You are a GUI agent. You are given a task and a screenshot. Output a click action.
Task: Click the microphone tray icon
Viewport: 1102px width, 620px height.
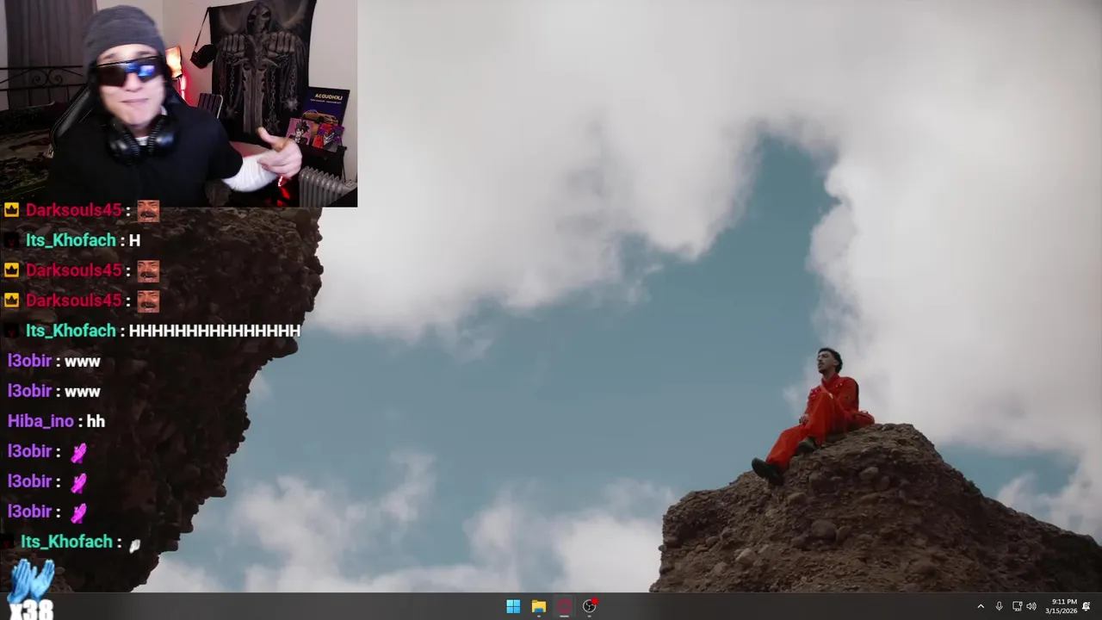pyautogui.click(x=999, y=606)
